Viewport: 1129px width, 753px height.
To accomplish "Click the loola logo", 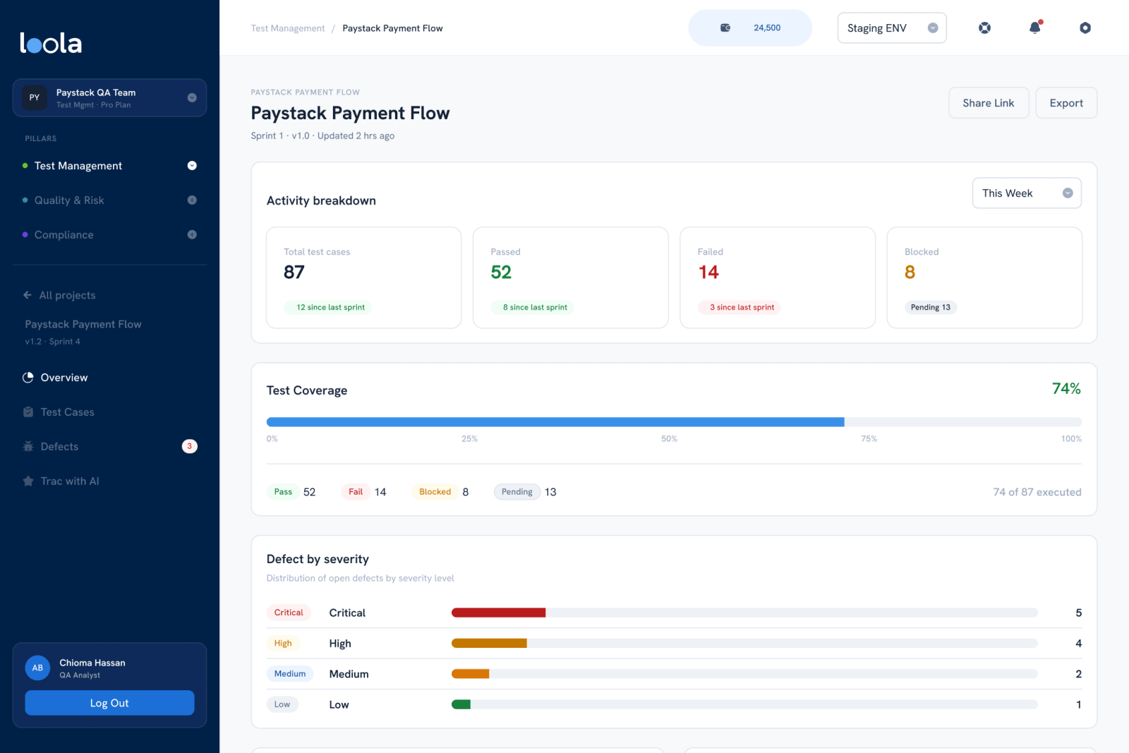I will point(51,43).
